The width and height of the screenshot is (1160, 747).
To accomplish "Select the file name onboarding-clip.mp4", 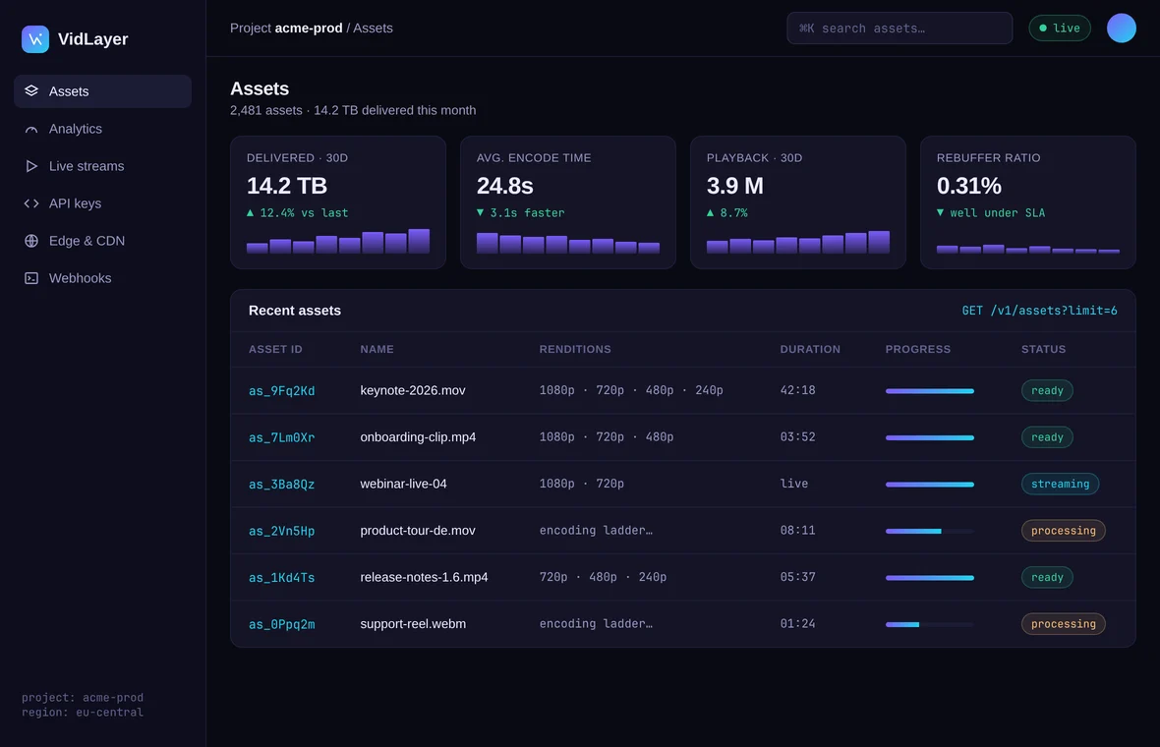I will (418, 437).
